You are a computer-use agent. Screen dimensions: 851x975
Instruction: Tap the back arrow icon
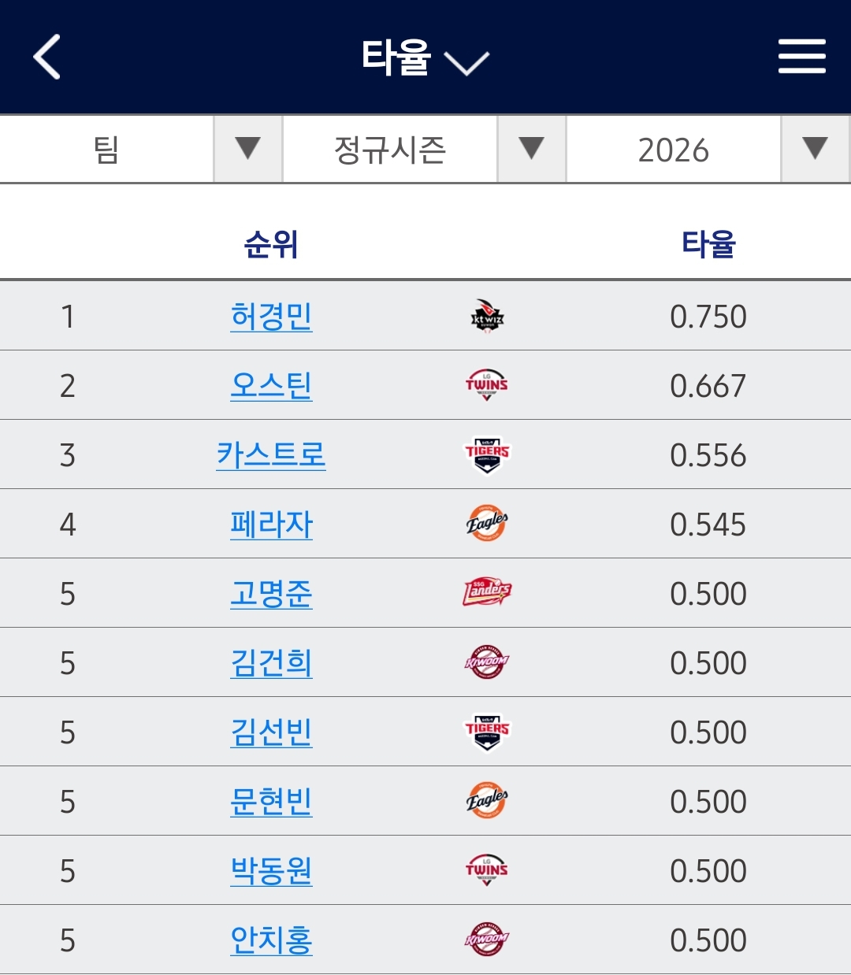click(47, 57)
